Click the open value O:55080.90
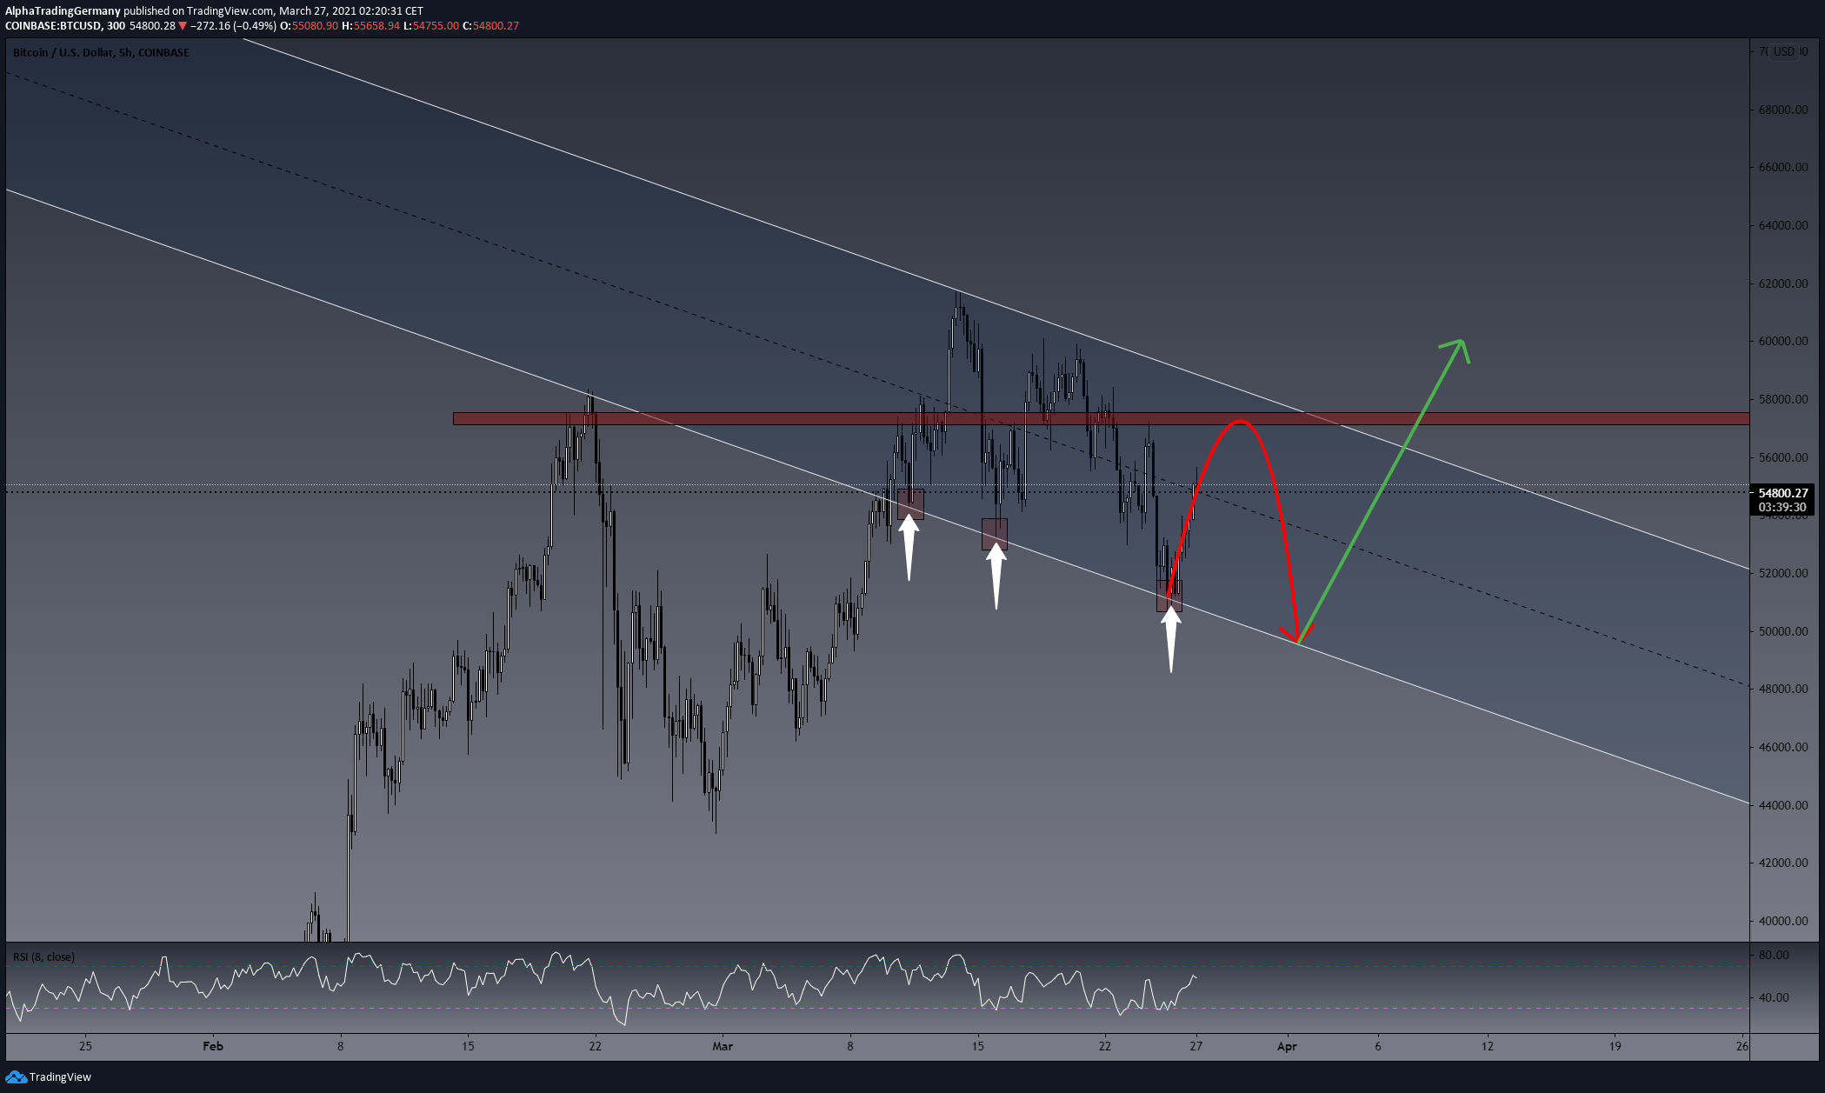This screenshot has width=1825, height=1093. pyautogui.click(x=309, y=26)
